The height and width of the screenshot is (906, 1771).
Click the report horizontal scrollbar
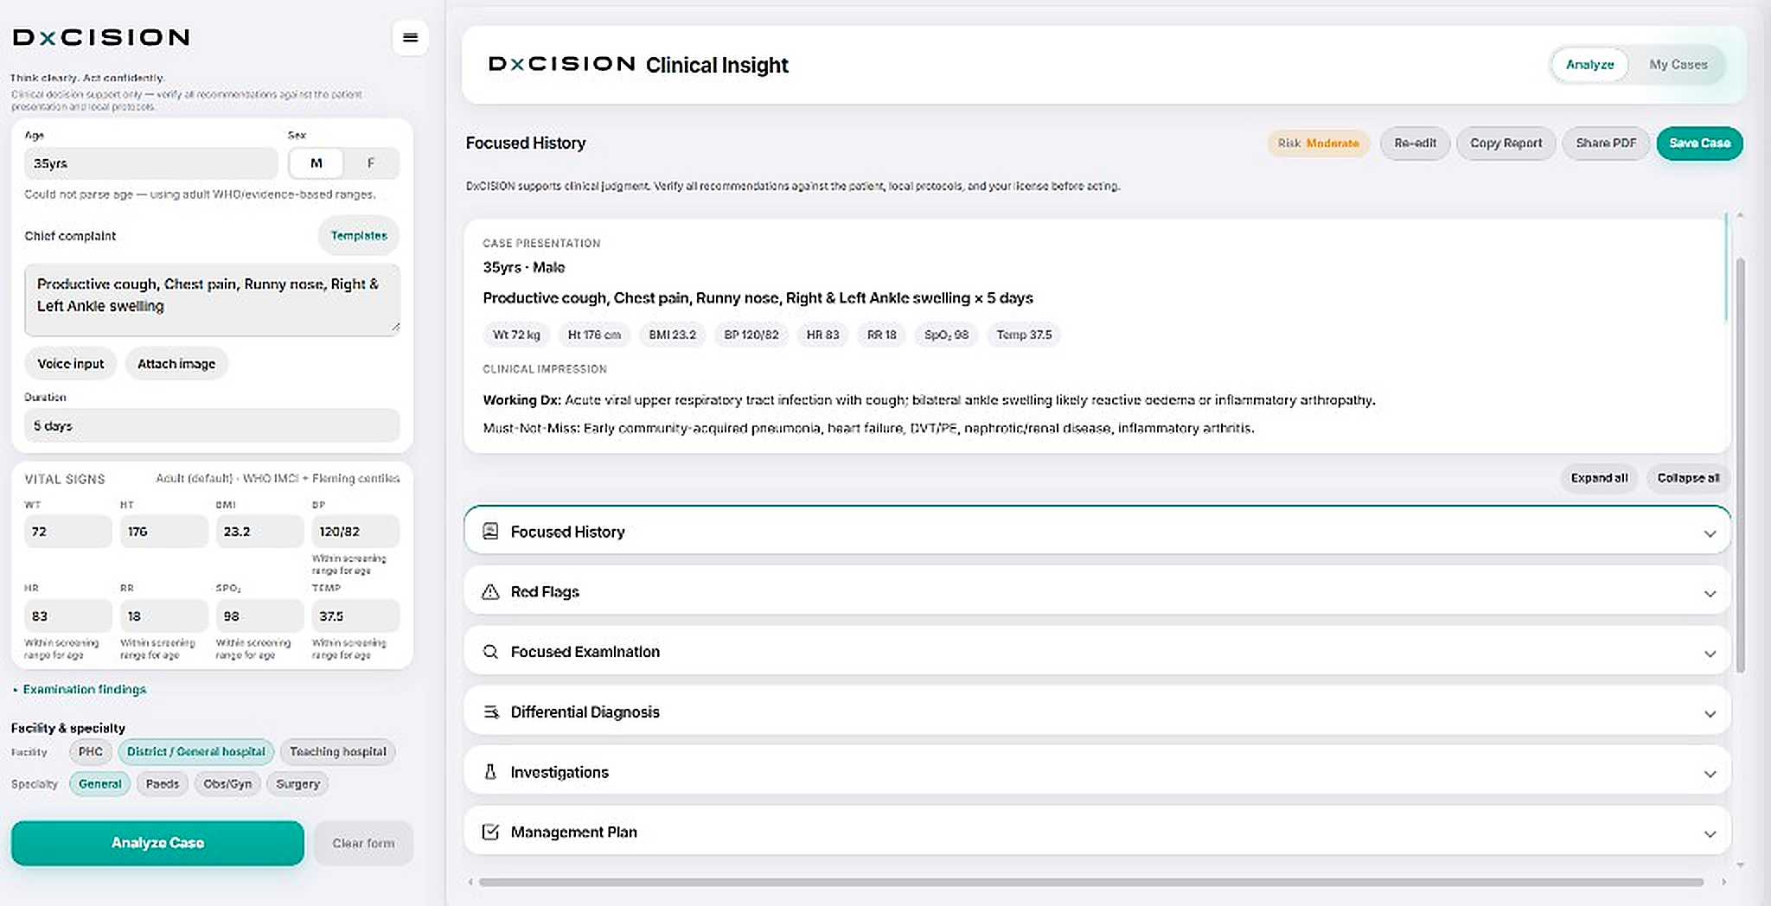click(1091, 882)
